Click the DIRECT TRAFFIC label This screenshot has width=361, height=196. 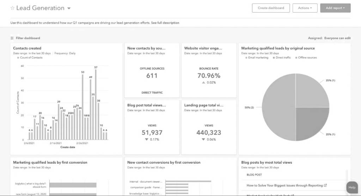point(152,93)
